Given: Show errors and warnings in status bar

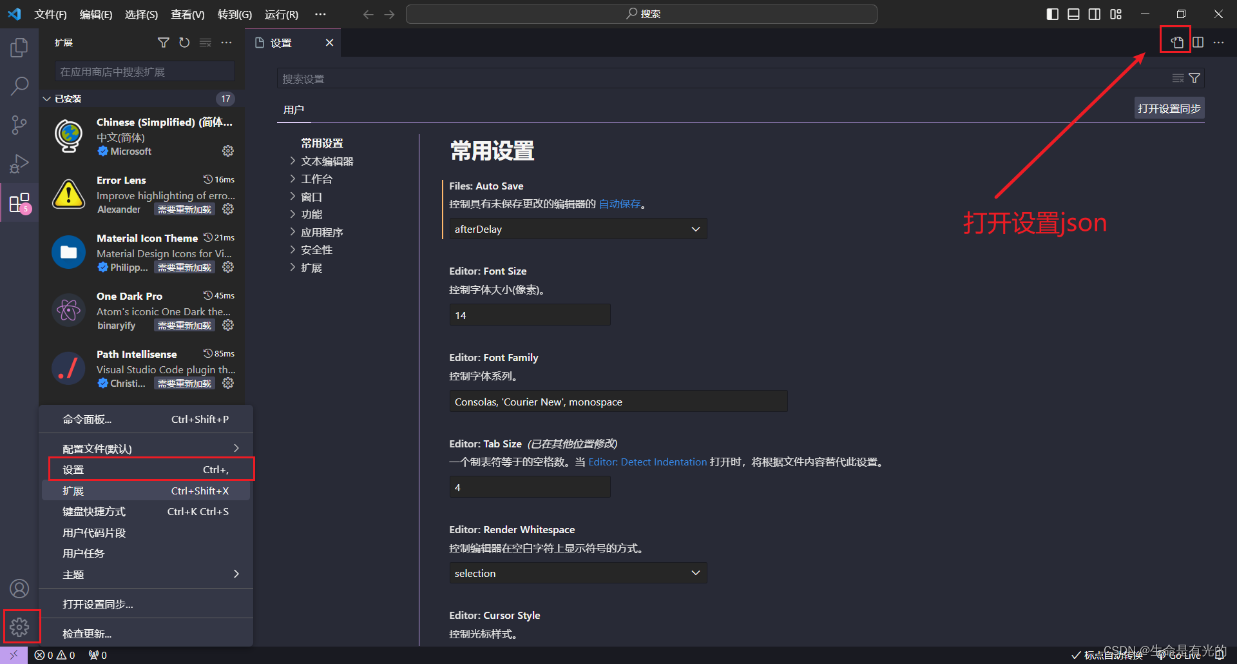Looking at the screenshot, I should point(55,655).
